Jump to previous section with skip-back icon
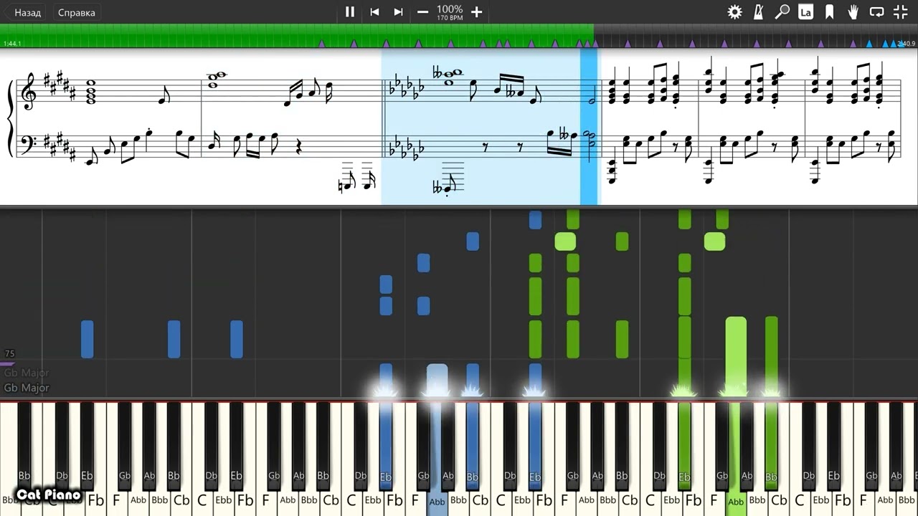The image size is (918, 516). point(374,11)
